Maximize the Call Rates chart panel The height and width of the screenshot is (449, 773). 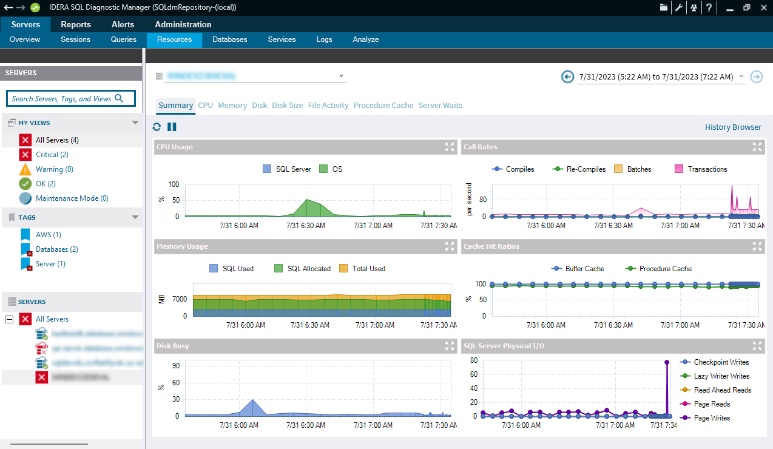[757, 147]
